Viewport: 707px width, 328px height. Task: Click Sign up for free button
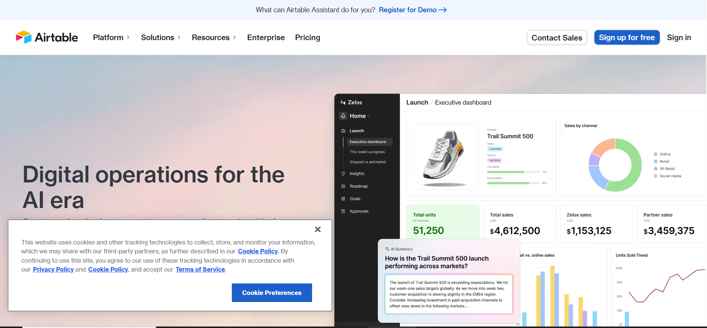627,38
